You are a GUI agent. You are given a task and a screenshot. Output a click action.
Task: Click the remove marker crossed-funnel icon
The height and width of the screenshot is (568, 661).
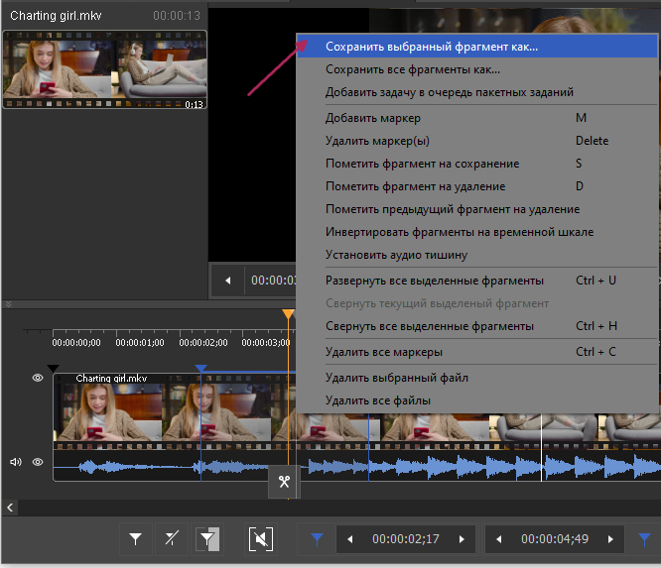click(x=172, y=539)
